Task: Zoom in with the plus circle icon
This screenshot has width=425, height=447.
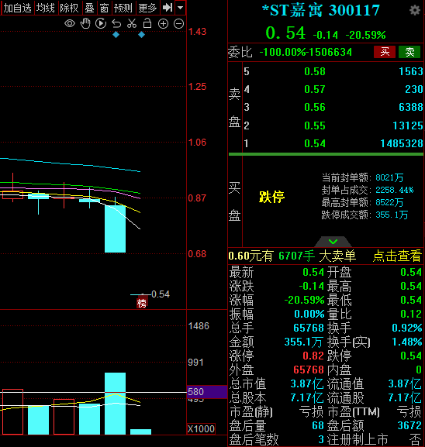Action: [x=163, y=24]
